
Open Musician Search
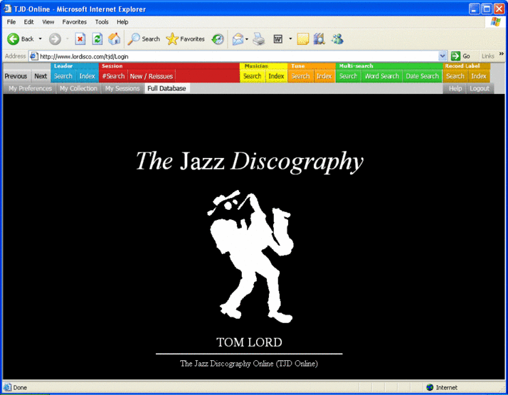point(253,76)
